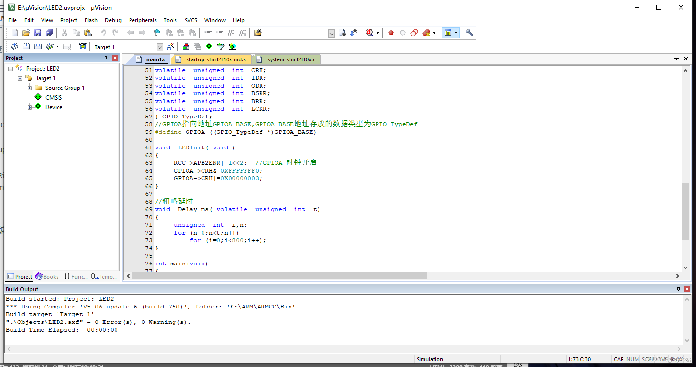Start or stop the debug session

coord(370,33)
